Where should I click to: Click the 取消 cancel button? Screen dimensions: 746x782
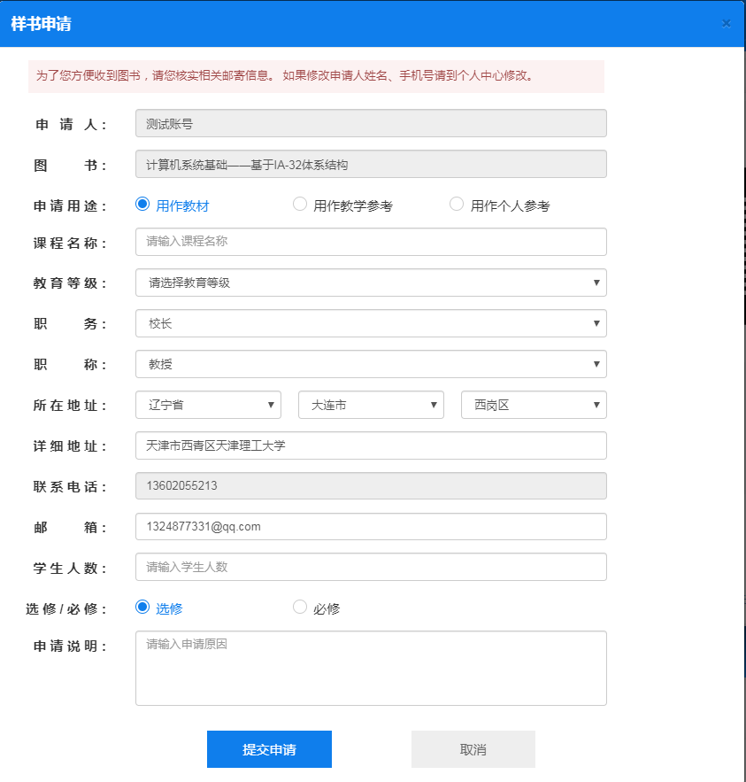(x=473, y=749)
